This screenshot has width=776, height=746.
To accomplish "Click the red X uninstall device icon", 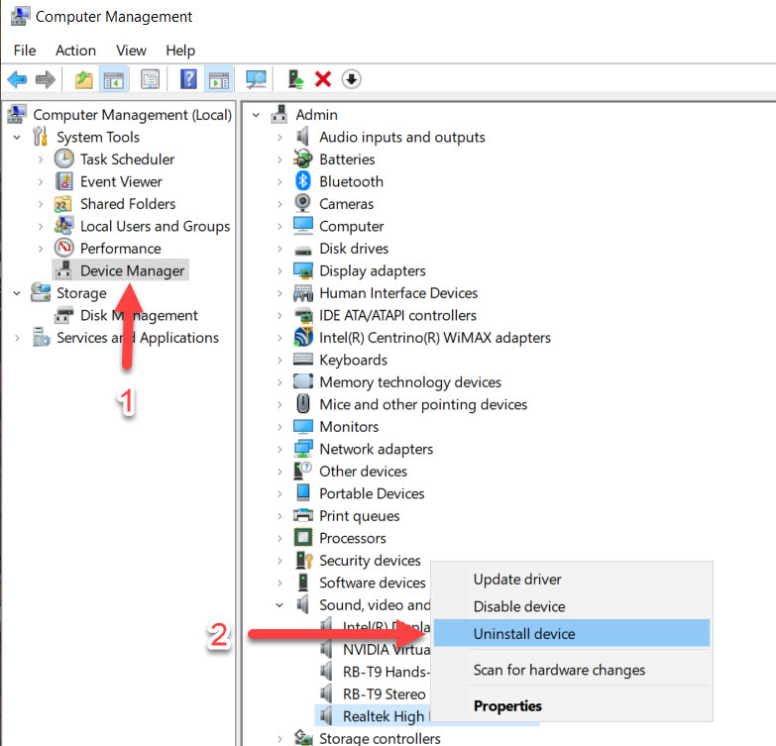I will 323,79.
